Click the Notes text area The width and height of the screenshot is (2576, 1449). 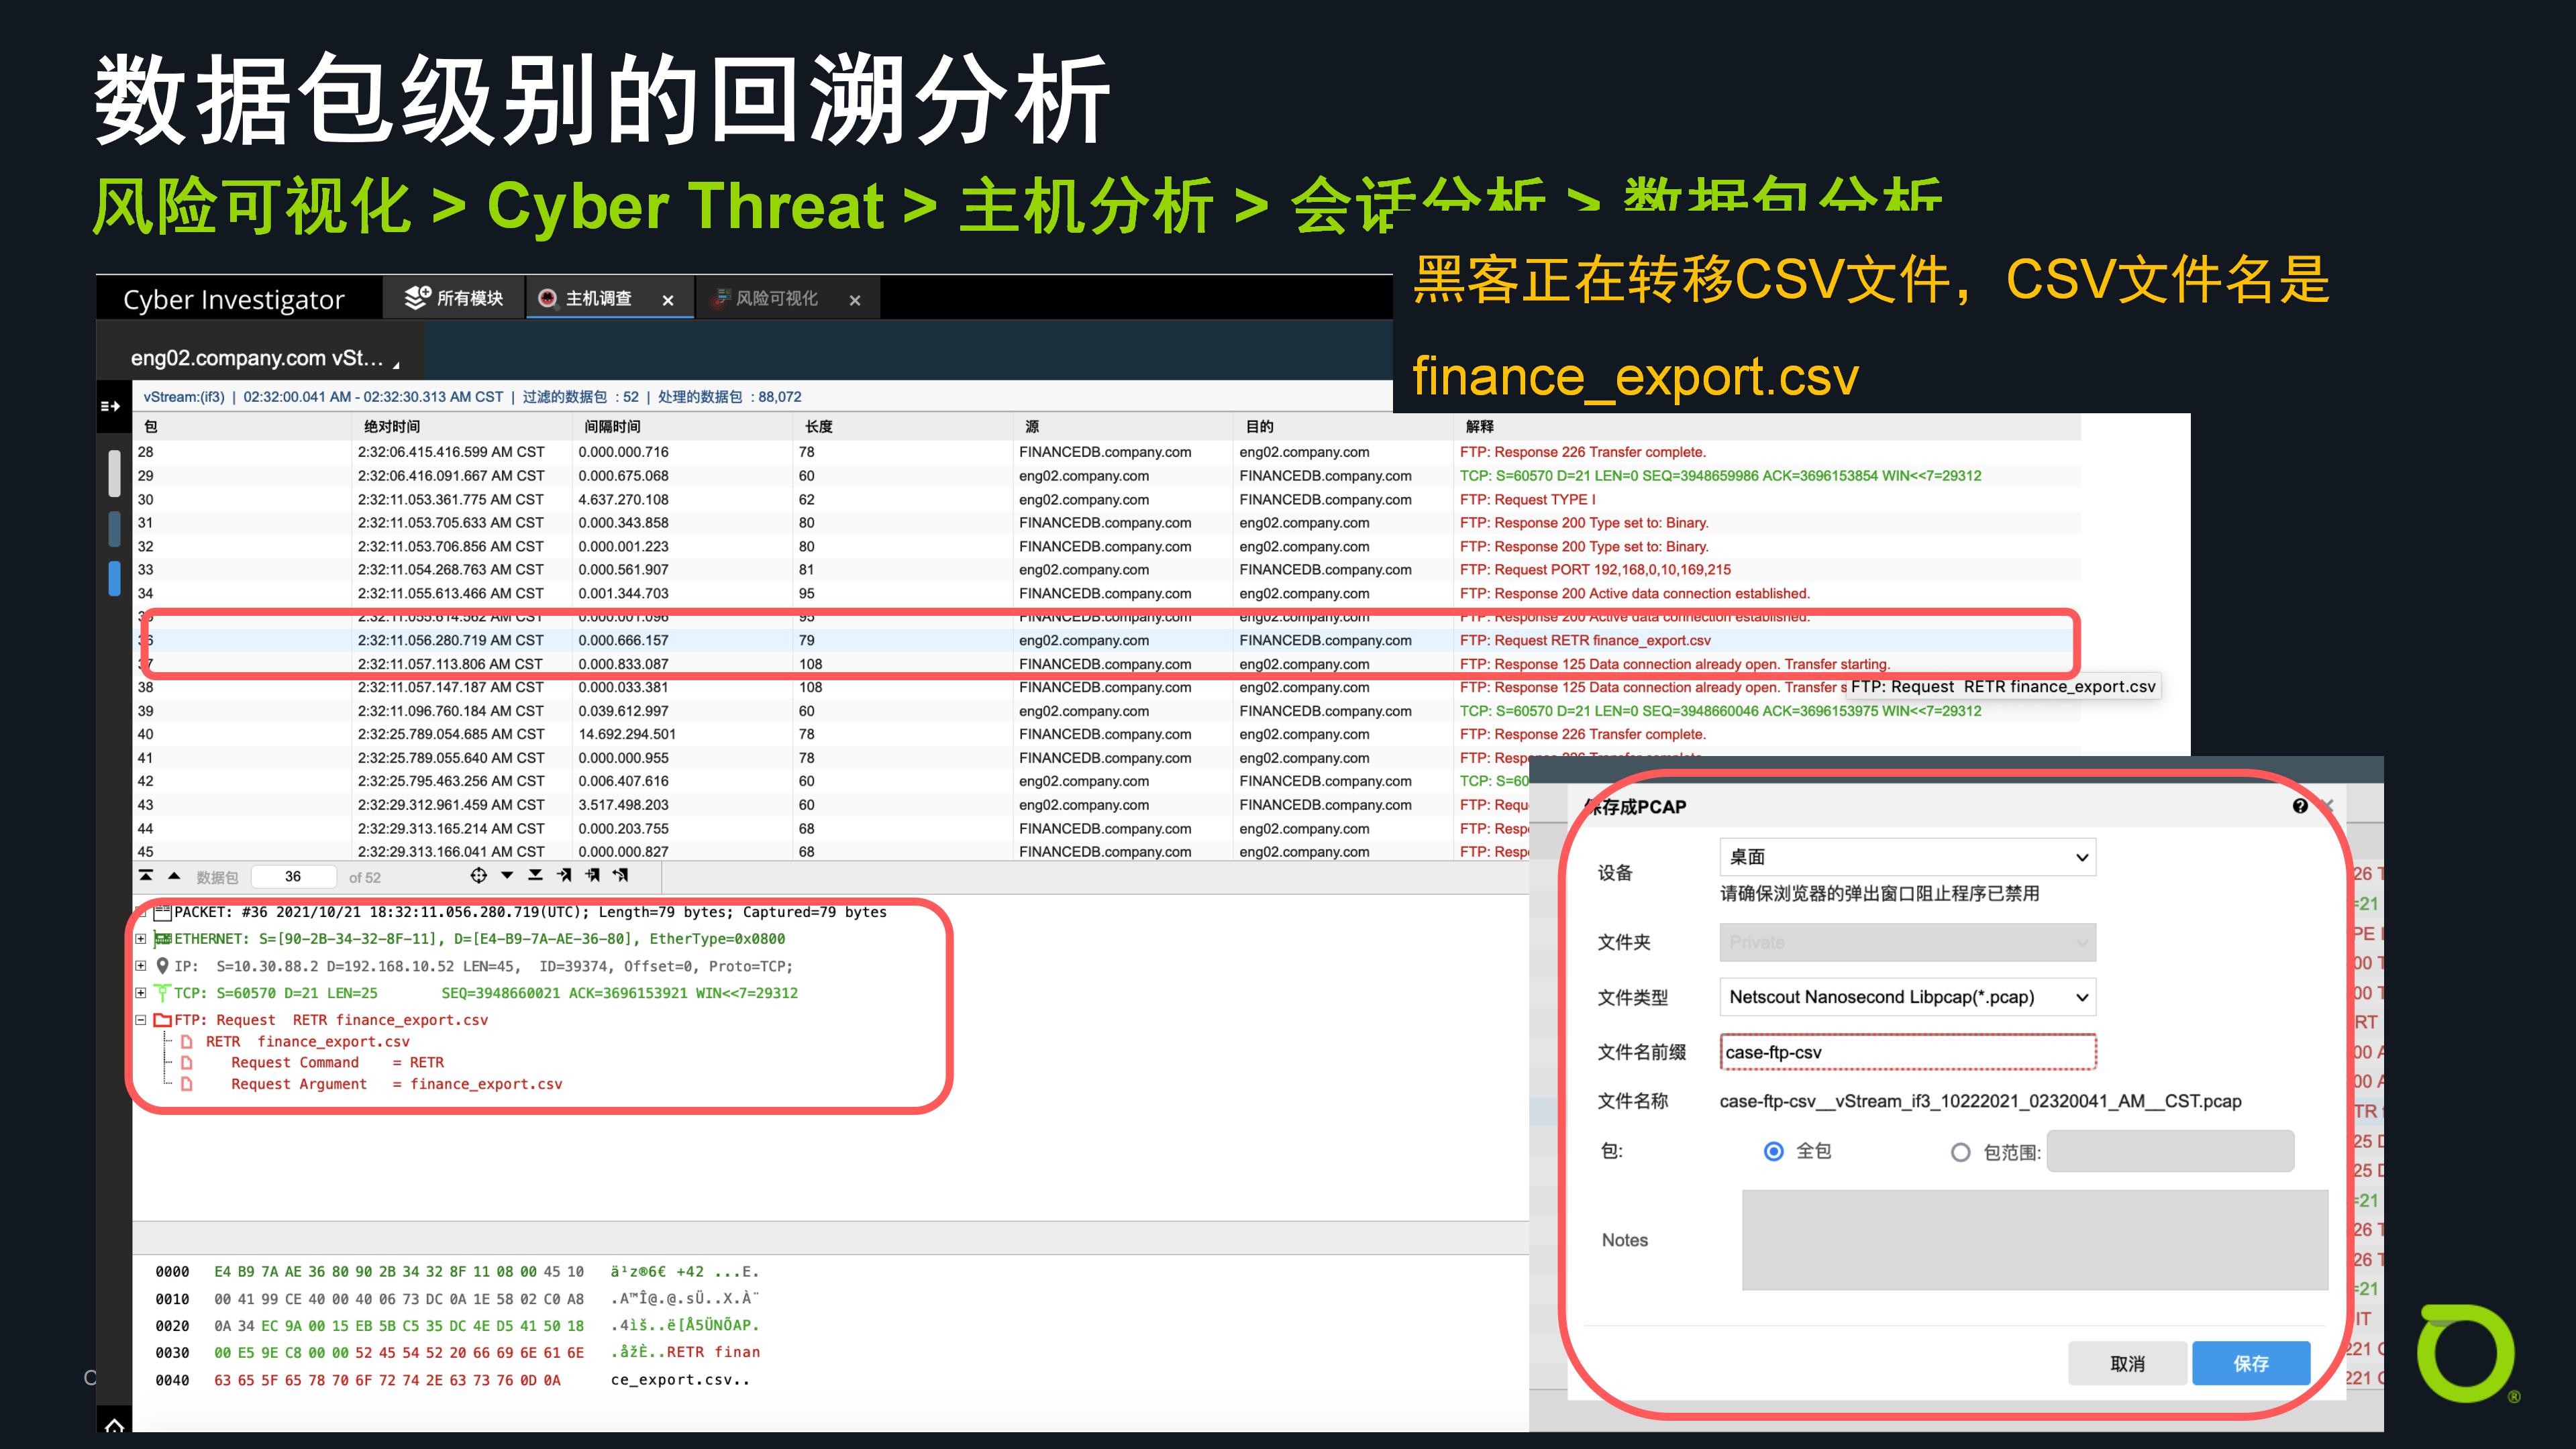2035,1240
